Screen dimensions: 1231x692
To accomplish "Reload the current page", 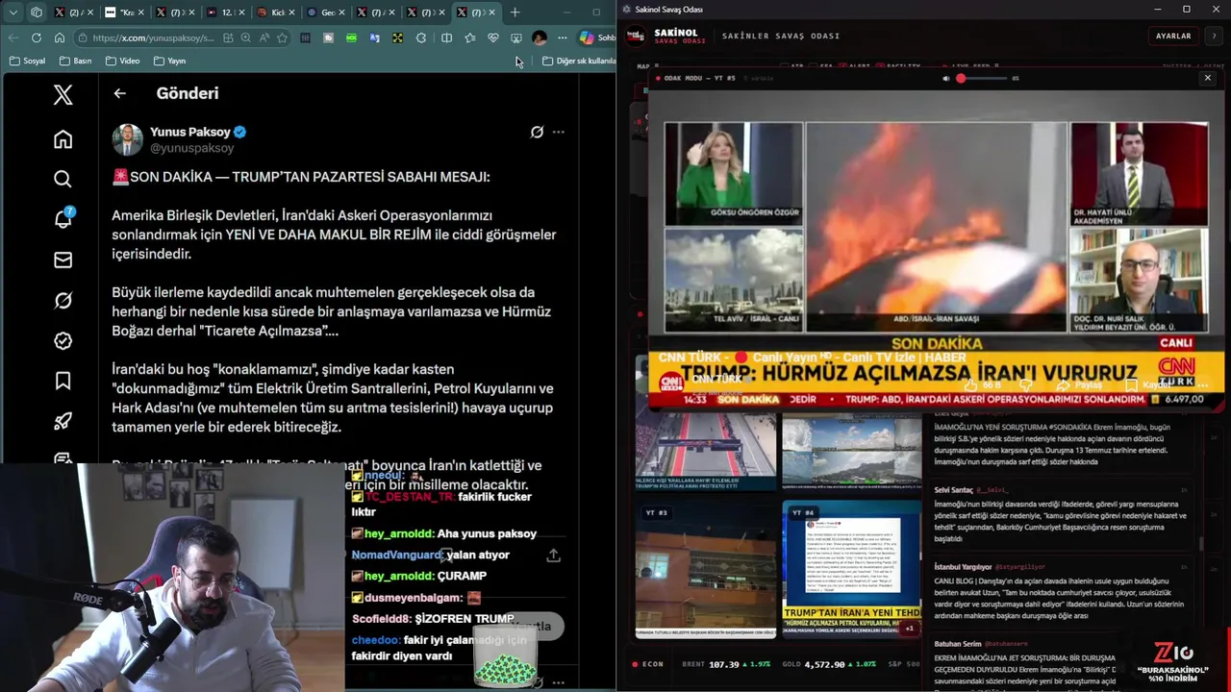I will [37, 37].
